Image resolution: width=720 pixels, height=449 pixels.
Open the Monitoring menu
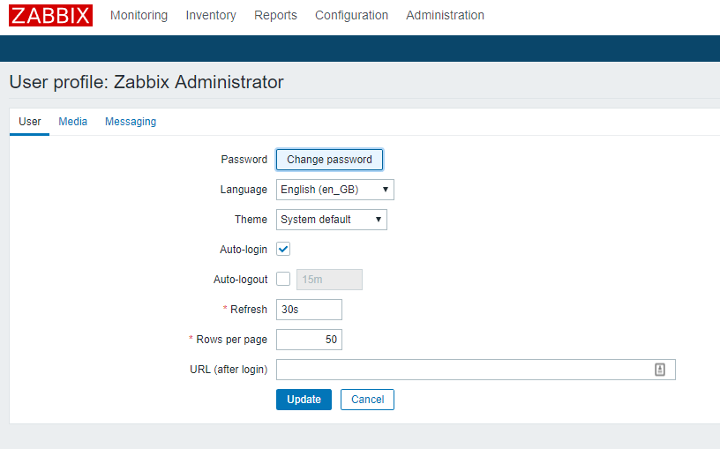point(139,16)
